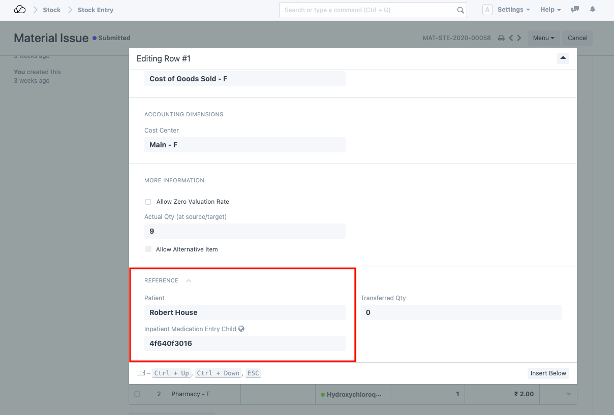Select row 2 checkbox in items table

pyautogui.click(x=137, y=394)
